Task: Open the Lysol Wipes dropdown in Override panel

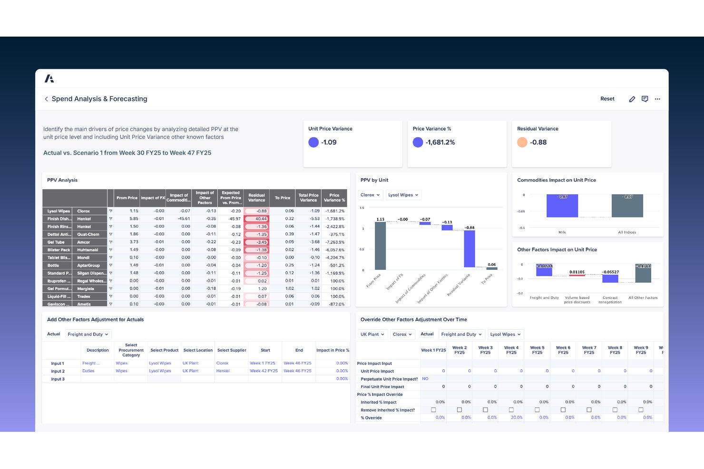Action: coord(505,334)
